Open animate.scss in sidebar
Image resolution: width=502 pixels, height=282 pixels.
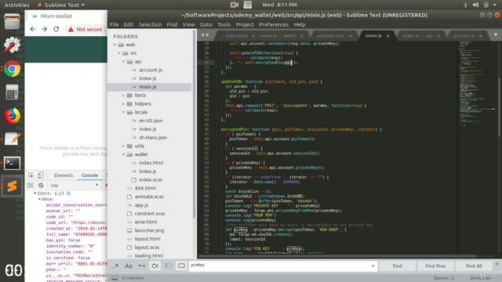pos(149,197)
